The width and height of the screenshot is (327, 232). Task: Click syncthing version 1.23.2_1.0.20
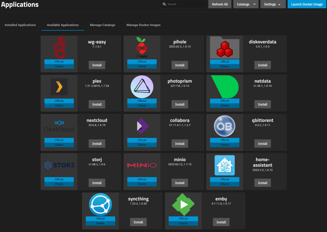(x=138, y=204)
